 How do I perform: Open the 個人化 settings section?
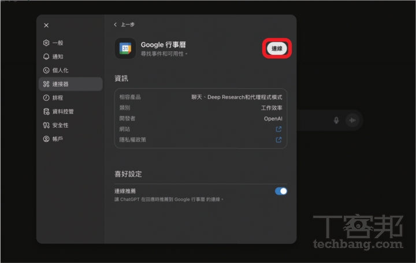coord(70,70)
